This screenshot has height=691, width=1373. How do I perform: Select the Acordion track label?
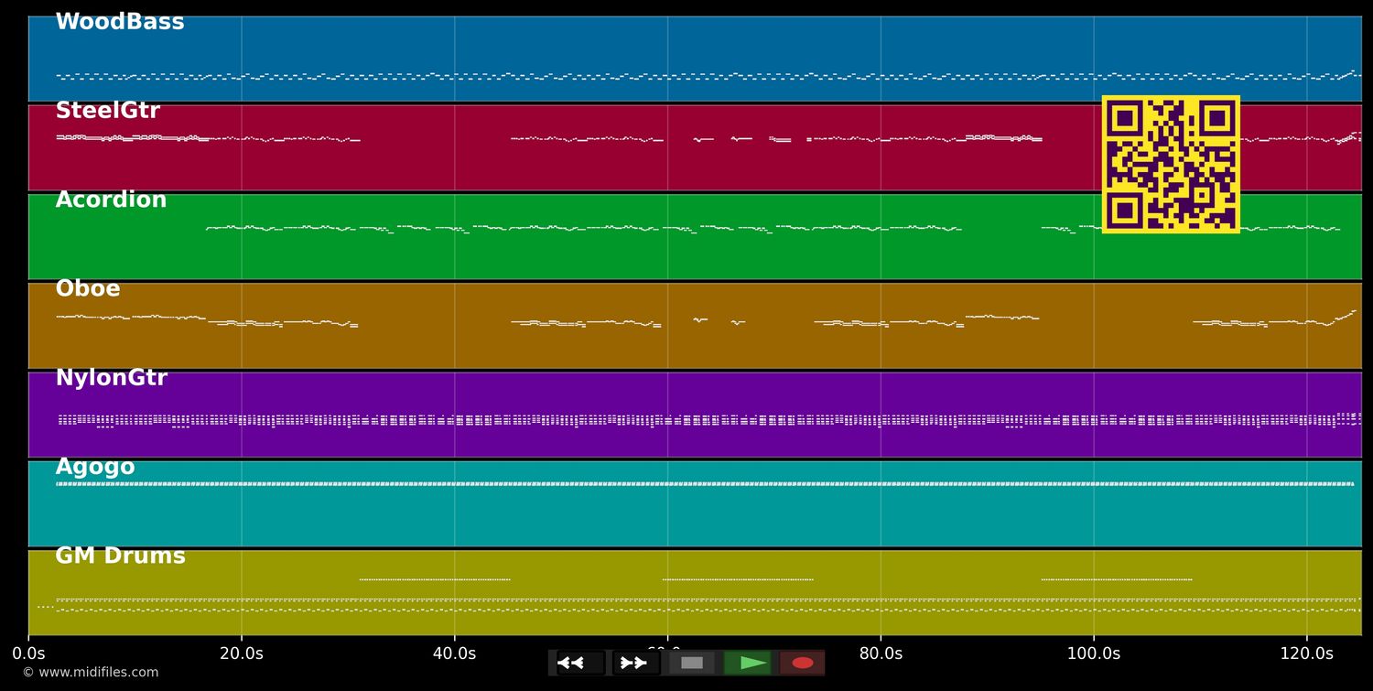click(x=111, y=200)
